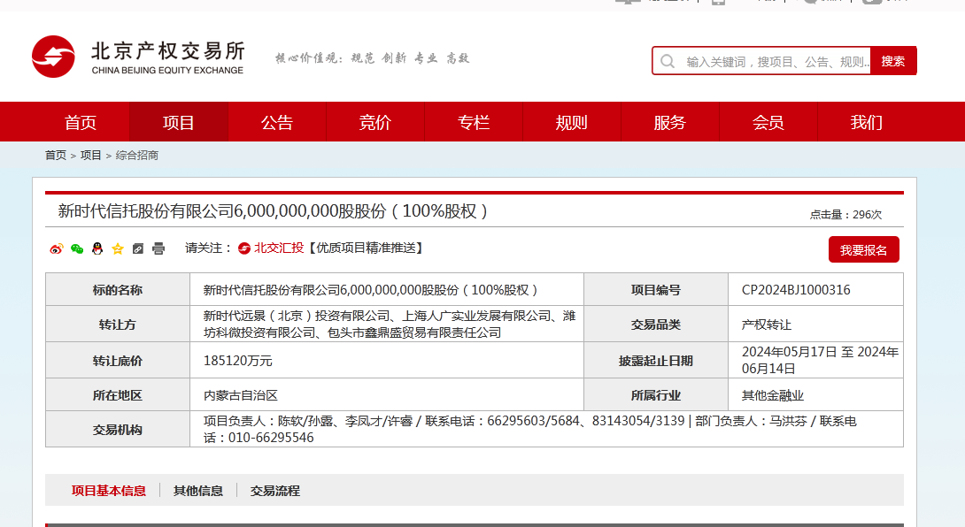
Task: Click the 项目 breadcrumb link
Action: click(x=91, y=156)
